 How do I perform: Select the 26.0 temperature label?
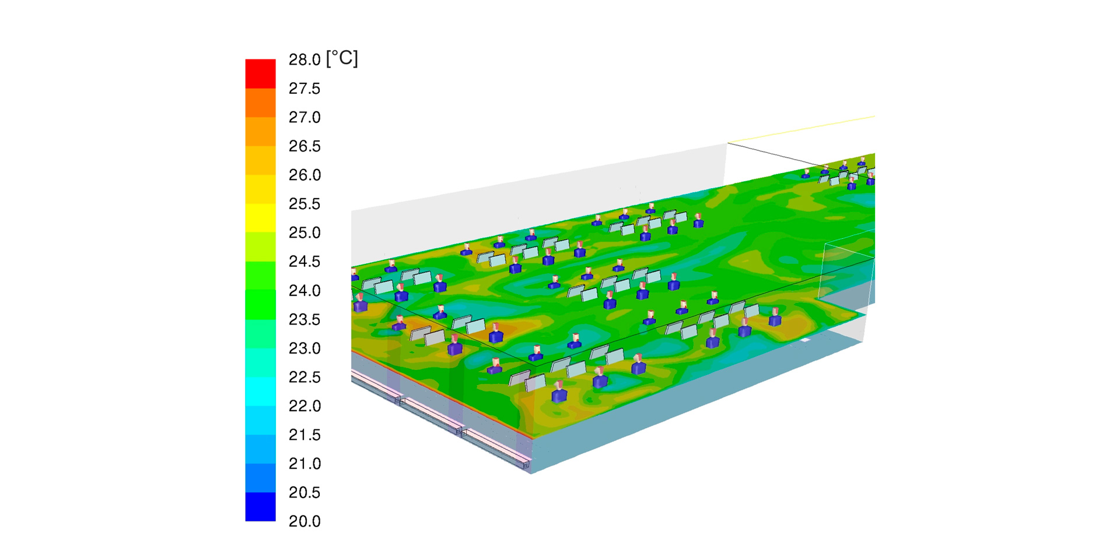(304, 175)
